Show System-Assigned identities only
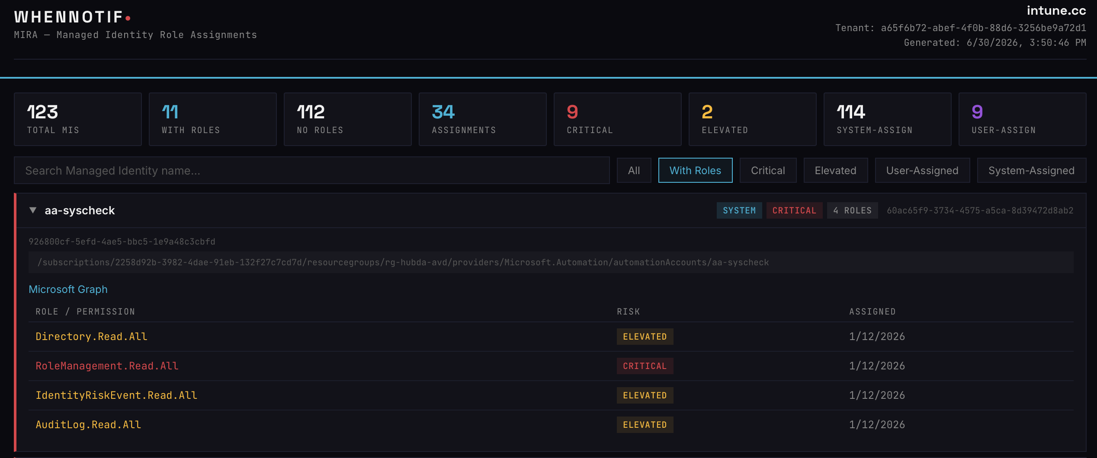The height and width of the screenshot is (458, 1097). (x=1031, y=170)
